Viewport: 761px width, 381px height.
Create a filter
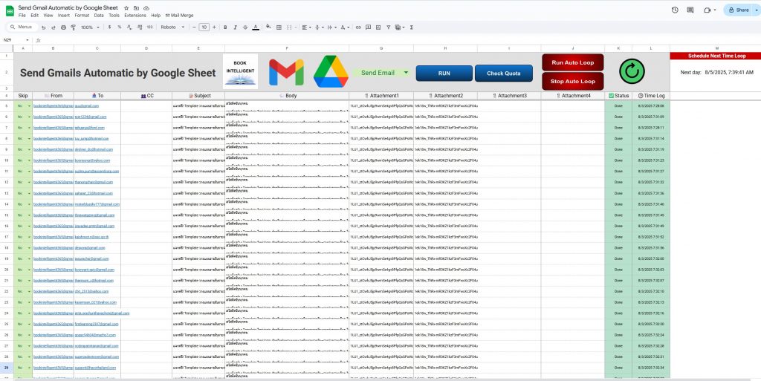[x=389, y=27]
